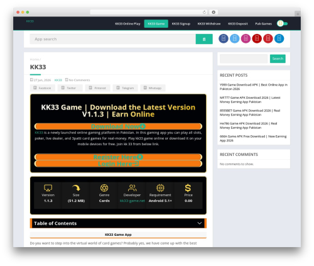
Task: Reload the page via browser refresh icon
Action: 204,13
